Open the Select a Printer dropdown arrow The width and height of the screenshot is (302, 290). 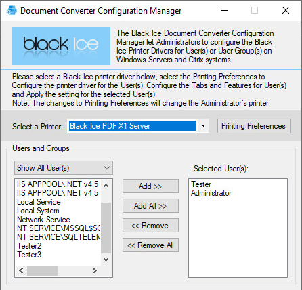point(203,126)
